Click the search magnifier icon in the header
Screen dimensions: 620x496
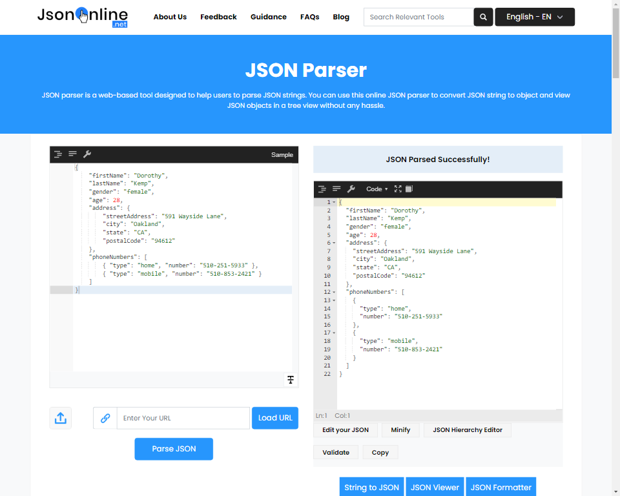(482, 17)
